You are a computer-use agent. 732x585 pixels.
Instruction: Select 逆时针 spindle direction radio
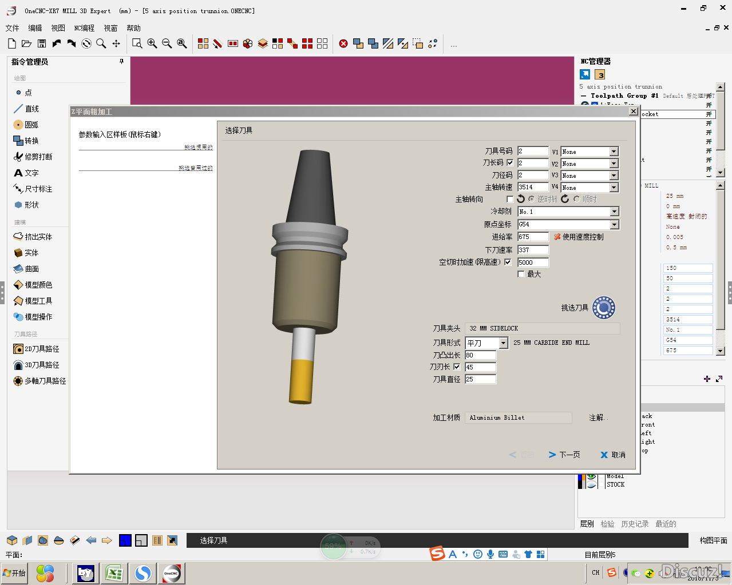[532, 199]
